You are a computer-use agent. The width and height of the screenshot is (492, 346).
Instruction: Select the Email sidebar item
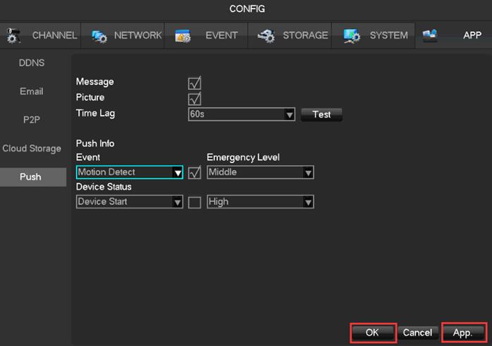pos(32,91)
